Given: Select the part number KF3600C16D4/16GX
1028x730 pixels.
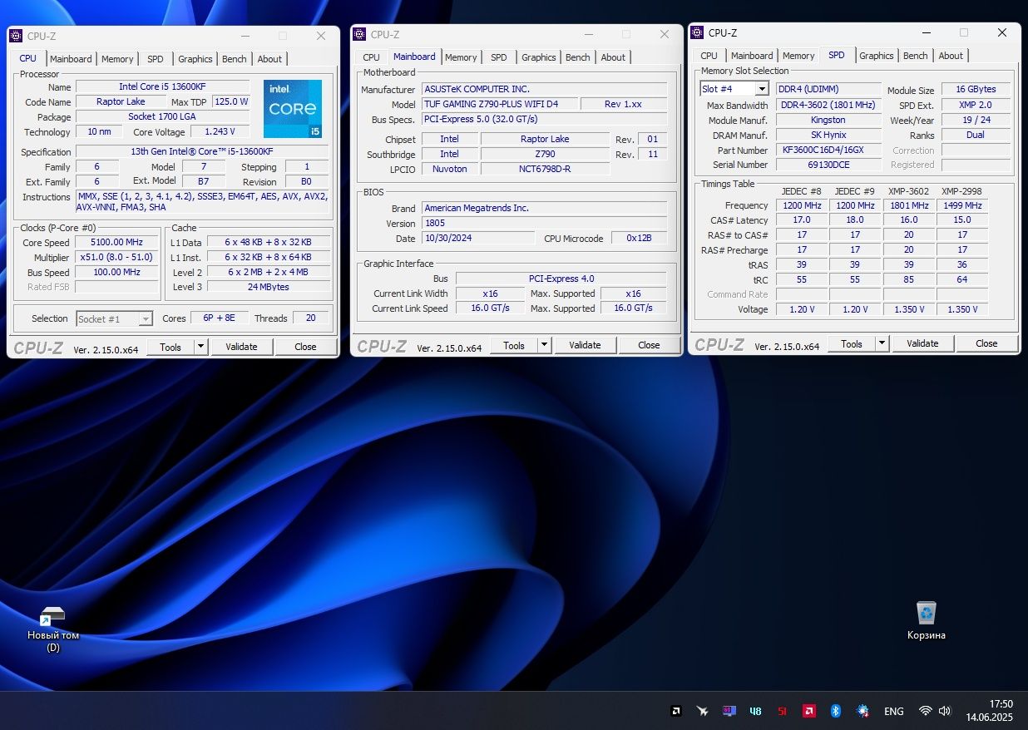Looking at the screenshot, I should click(x=828, y=150).
